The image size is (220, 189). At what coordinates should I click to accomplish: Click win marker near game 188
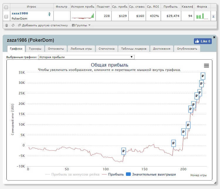[173, 143]
